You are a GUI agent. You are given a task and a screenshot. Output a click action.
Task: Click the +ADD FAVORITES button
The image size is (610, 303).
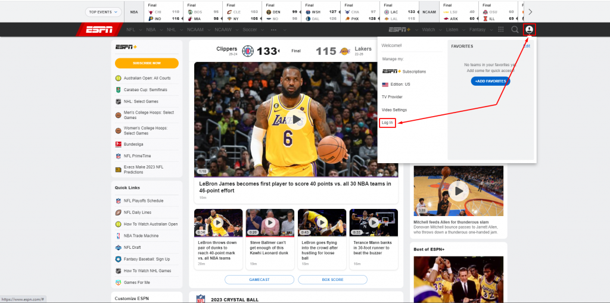click(491, 82)
